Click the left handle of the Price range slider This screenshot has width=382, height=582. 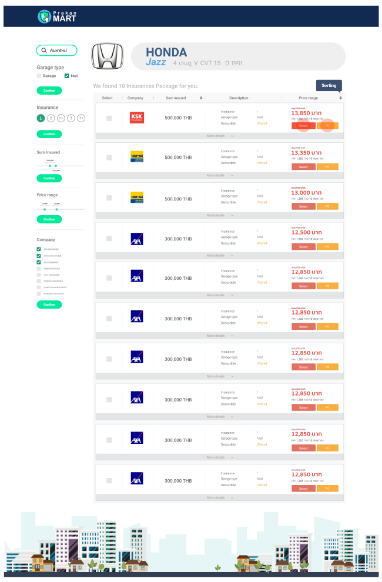click(45, 209)
